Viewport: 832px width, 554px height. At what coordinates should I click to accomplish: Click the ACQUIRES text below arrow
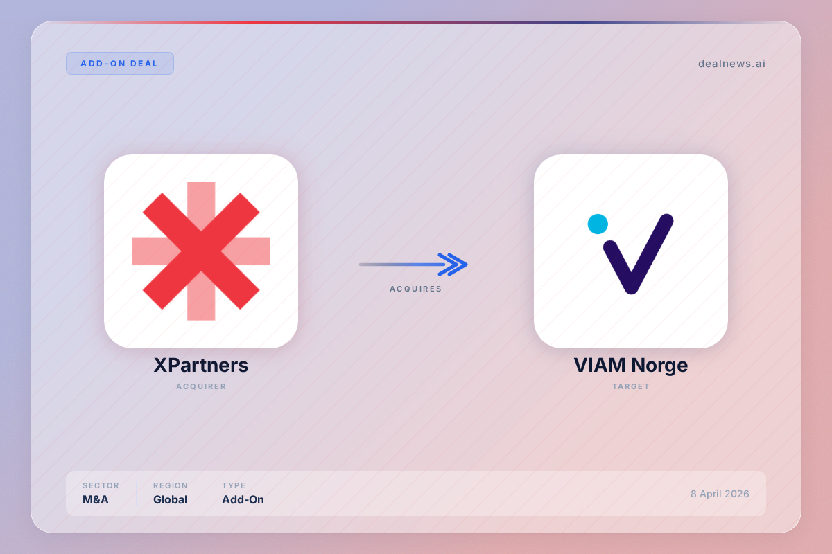pos(416,289)
